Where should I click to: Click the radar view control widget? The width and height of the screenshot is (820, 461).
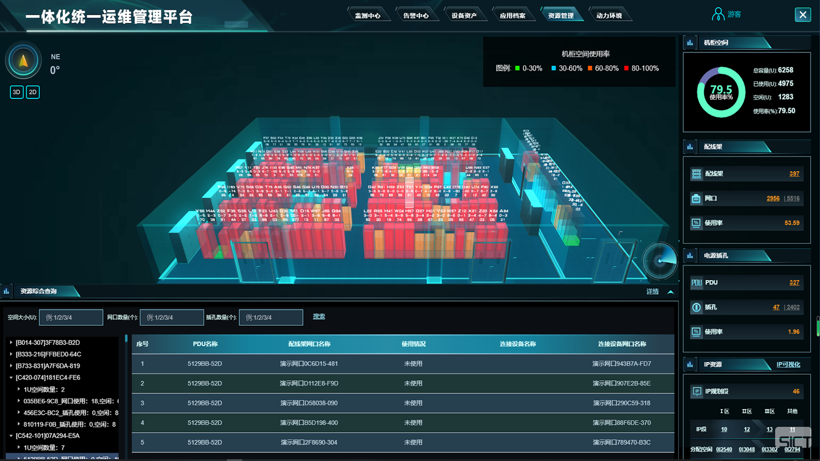click(659, 260)
